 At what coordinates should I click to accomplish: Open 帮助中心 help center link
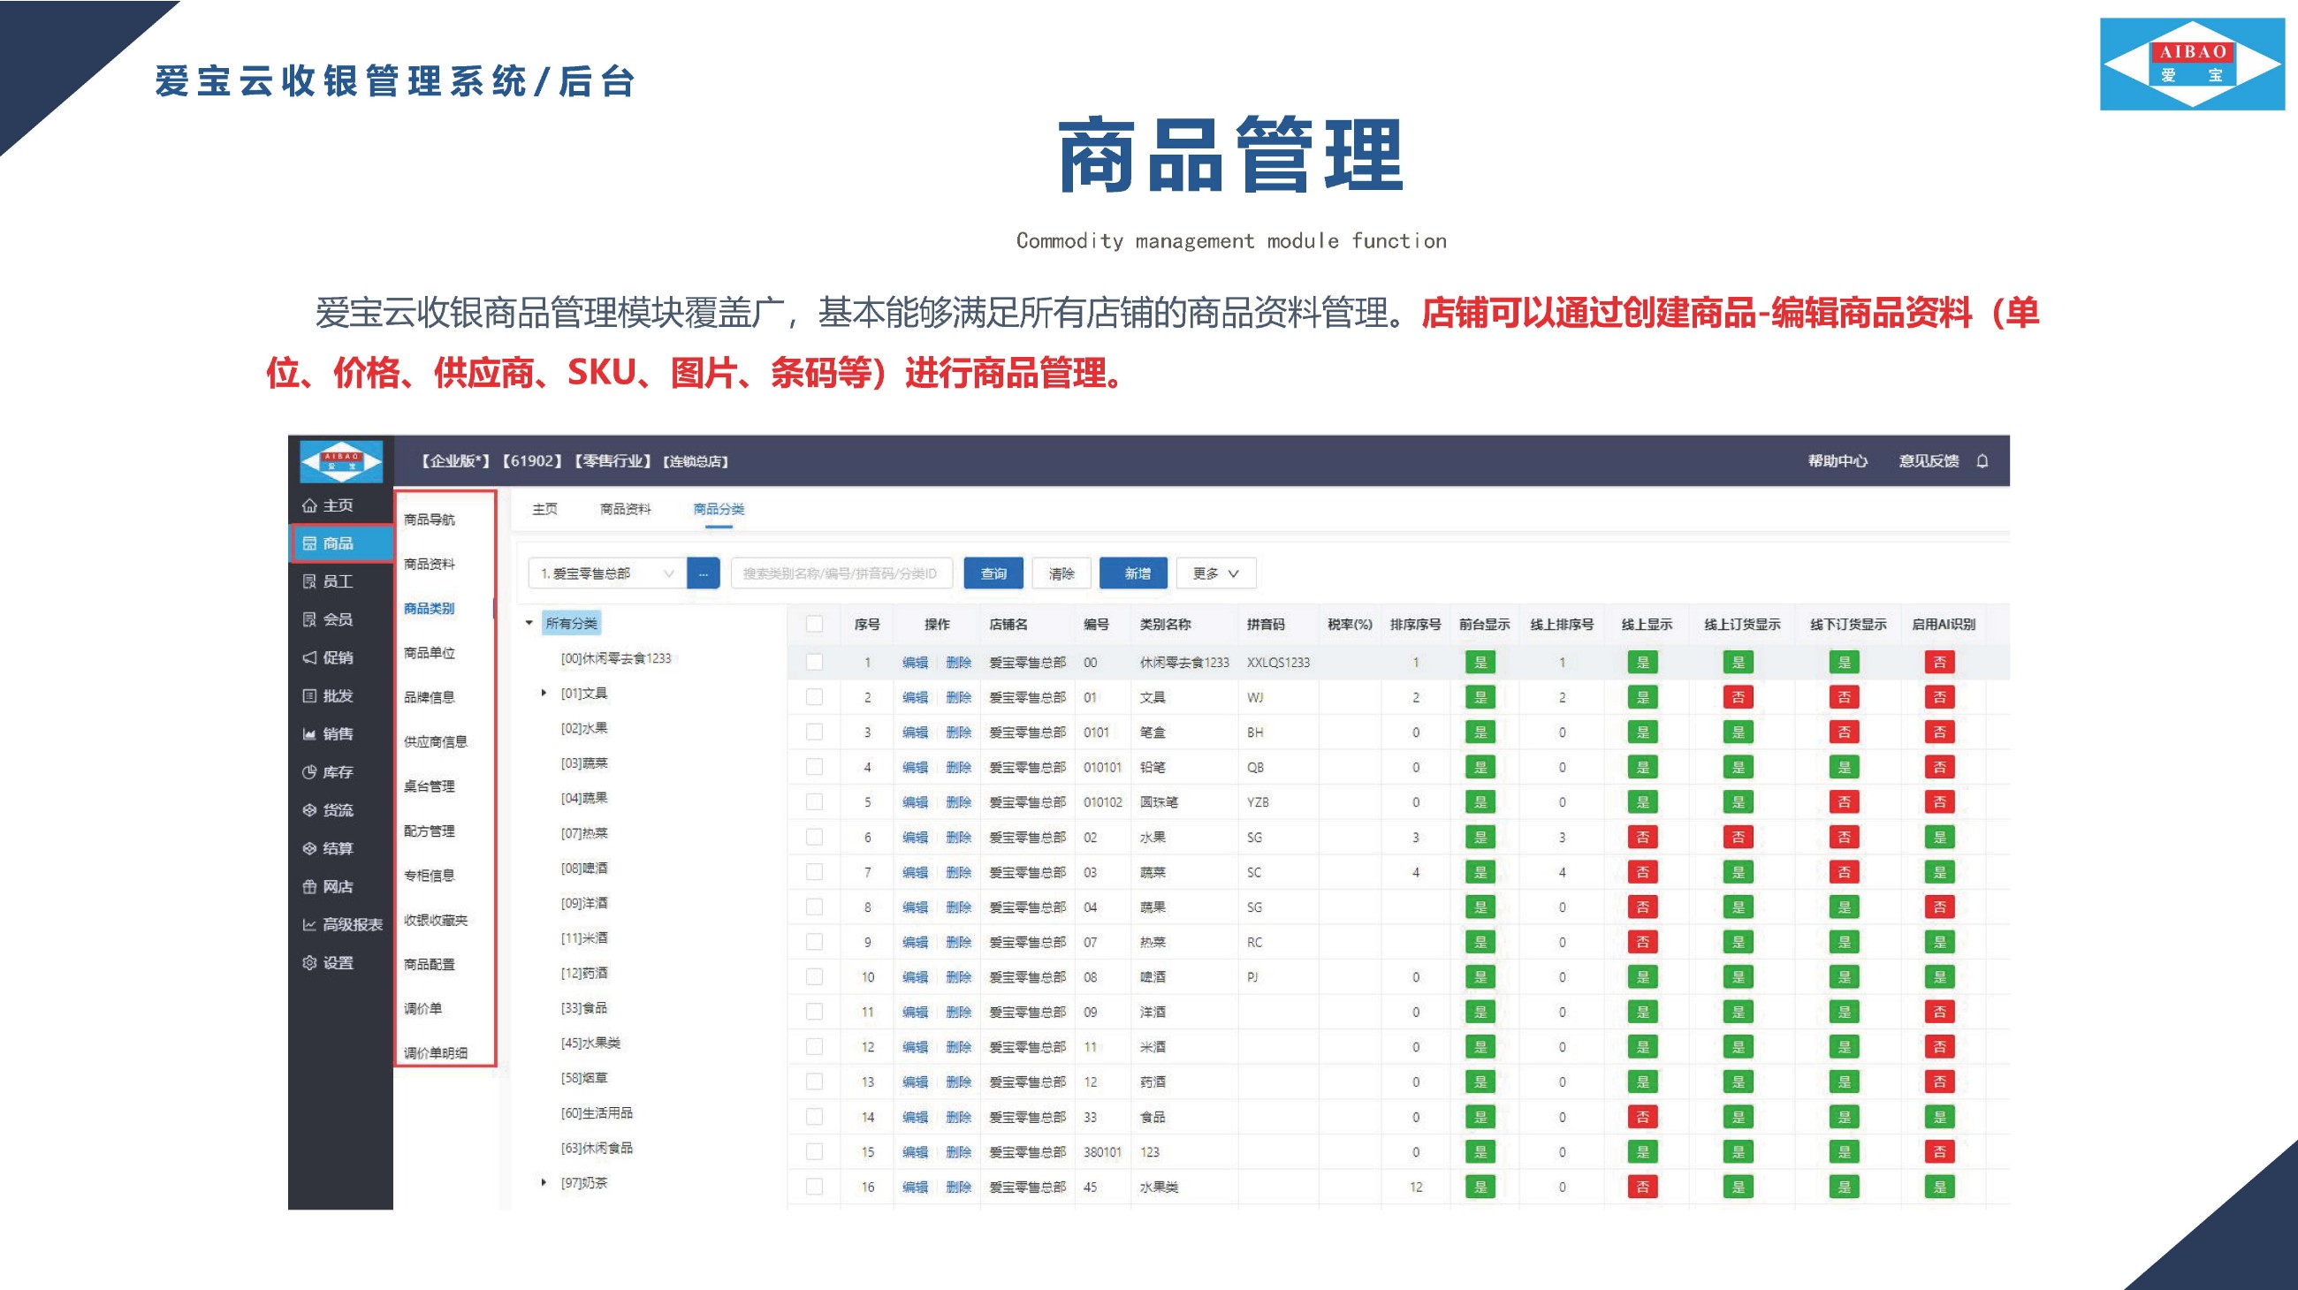pos(1838,461)
